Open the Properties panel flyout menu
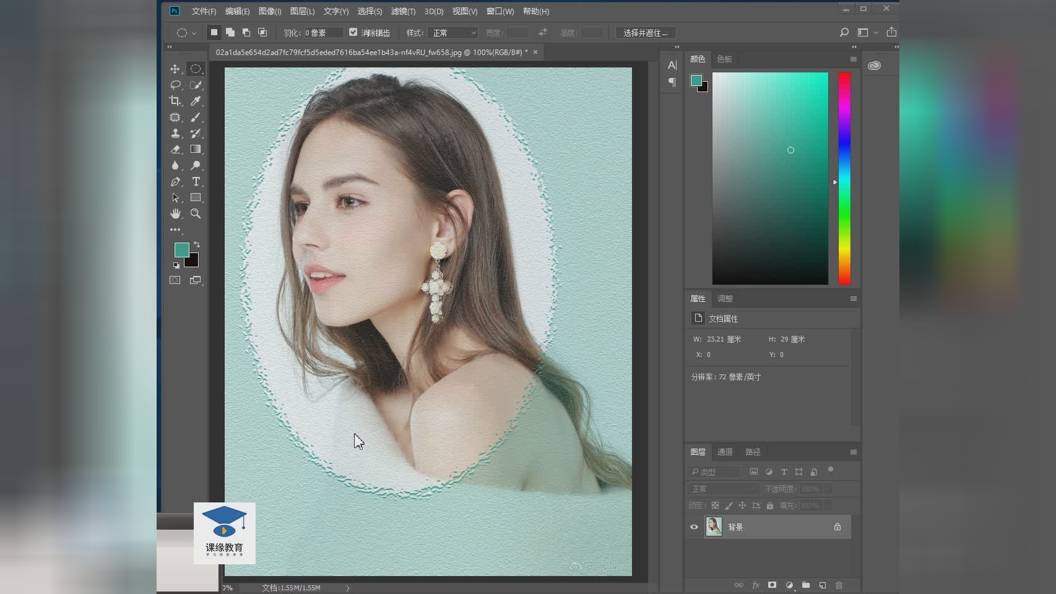Viewport: 1056px width, 594px height. click(854, 298)
